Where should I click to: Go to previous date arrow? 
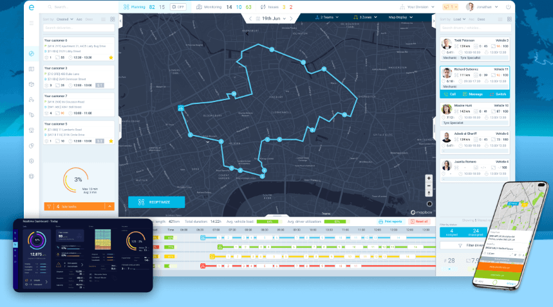(x=250, y=19)
